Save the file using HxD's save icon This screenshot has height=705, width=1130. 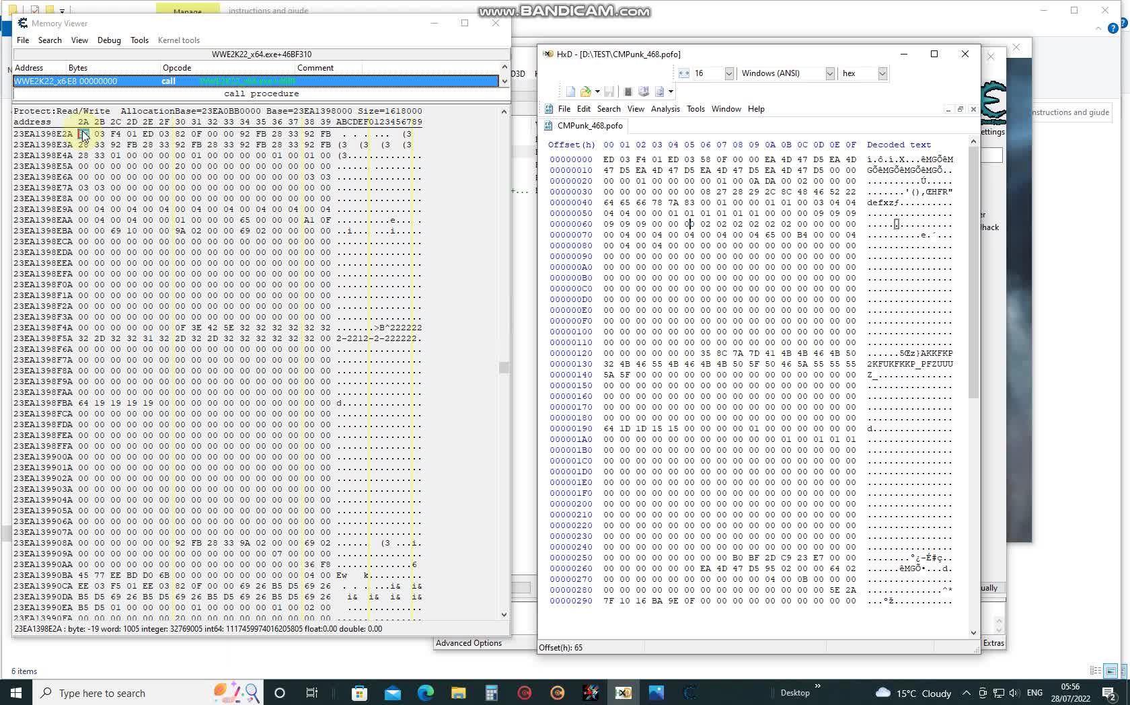pos(609,91)
